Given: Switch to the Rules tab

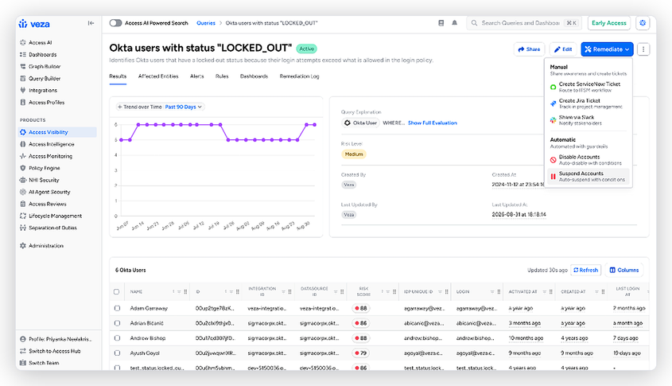Looking at the screenshot, I should (222, 76).
